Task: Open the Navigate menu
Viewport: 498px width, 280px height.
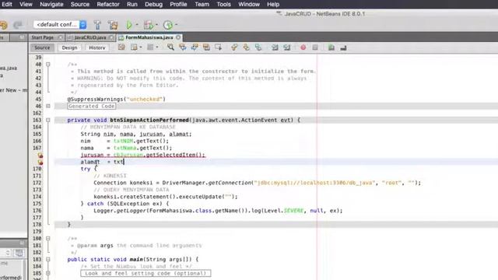Action: 51,5
